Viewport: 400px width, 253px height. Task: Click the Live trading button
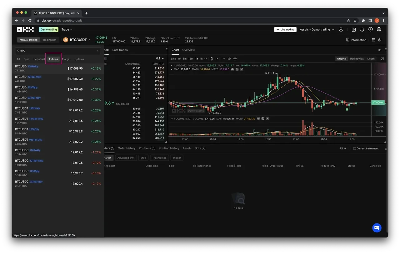pyautogui.click(x=285, y=30)
